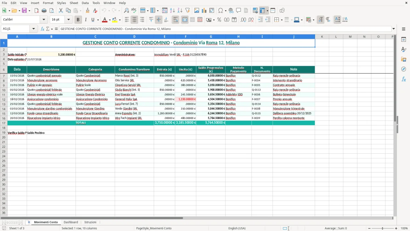Screen dimensions: 410x231
Task: Expand the formula bar
Action: 394,29
